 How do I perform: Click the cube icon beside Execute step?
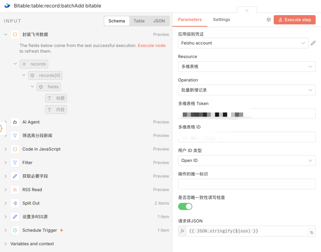pyautogui.click(x=269, y=20)
